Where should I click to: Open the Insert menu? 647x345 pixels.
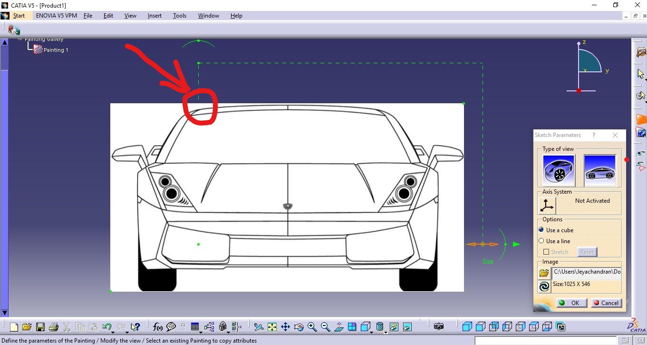155,16
